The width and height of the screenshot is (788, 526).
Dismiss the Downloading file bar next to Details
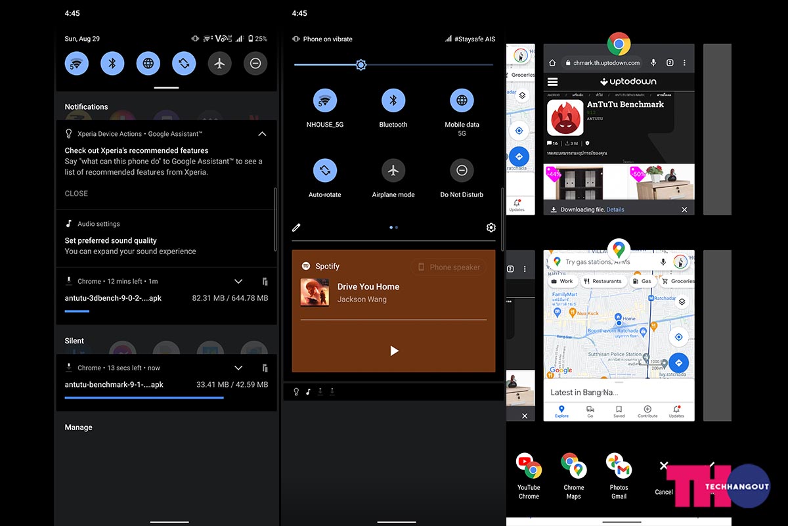[x=684, y=209]
